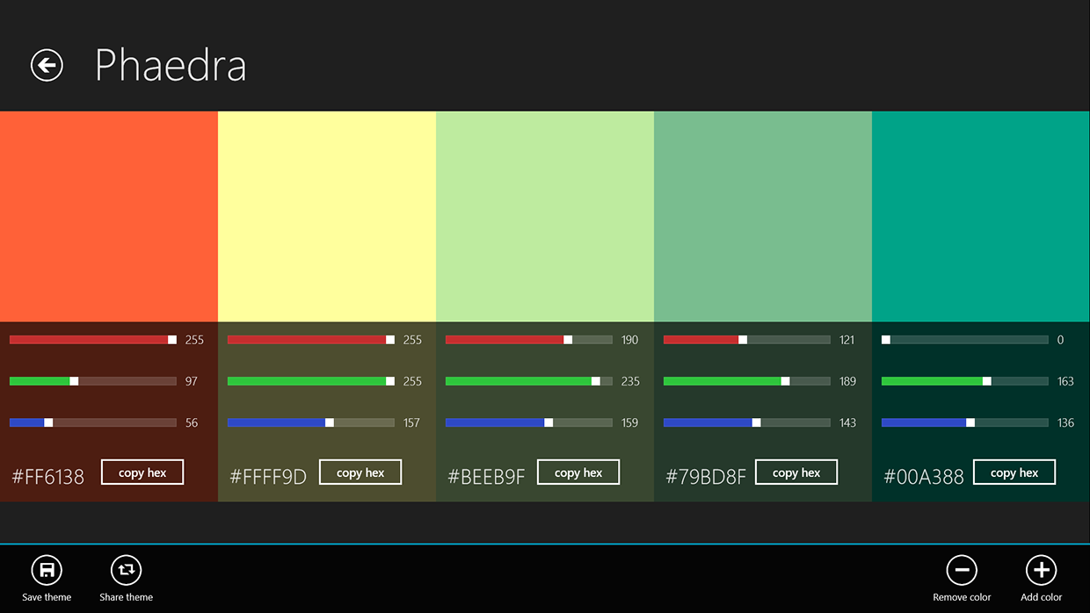Select the pale yellow color swatch
The width and height of the screenshot is (1090, 613).
pyautogui.click(x=327, y=215)
